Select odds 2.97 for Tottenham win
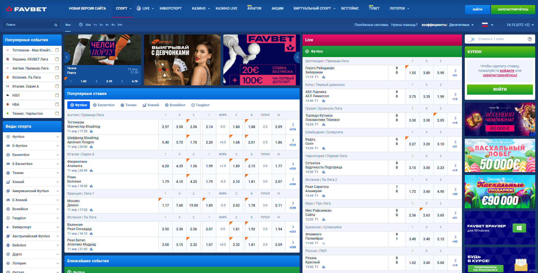Screen dimensions: 538x273 (165, 127)
